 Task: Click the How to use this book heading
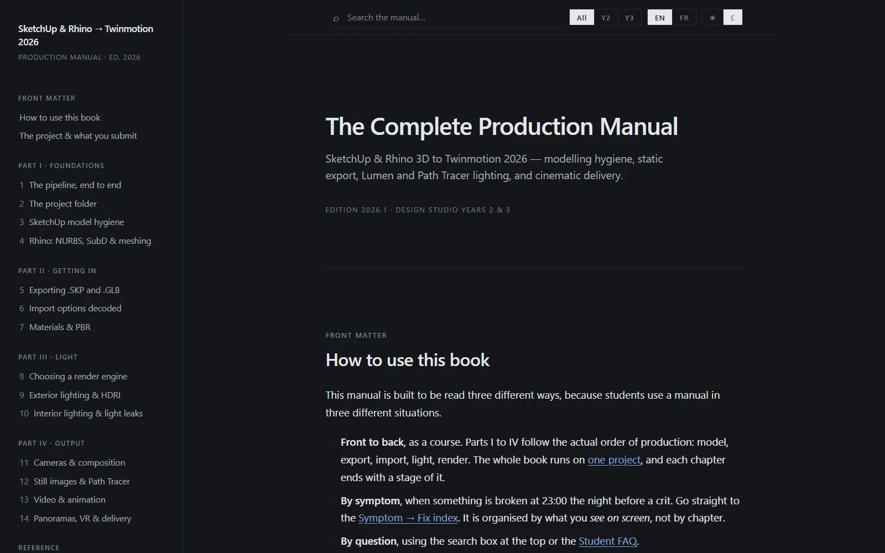point(408,361)
